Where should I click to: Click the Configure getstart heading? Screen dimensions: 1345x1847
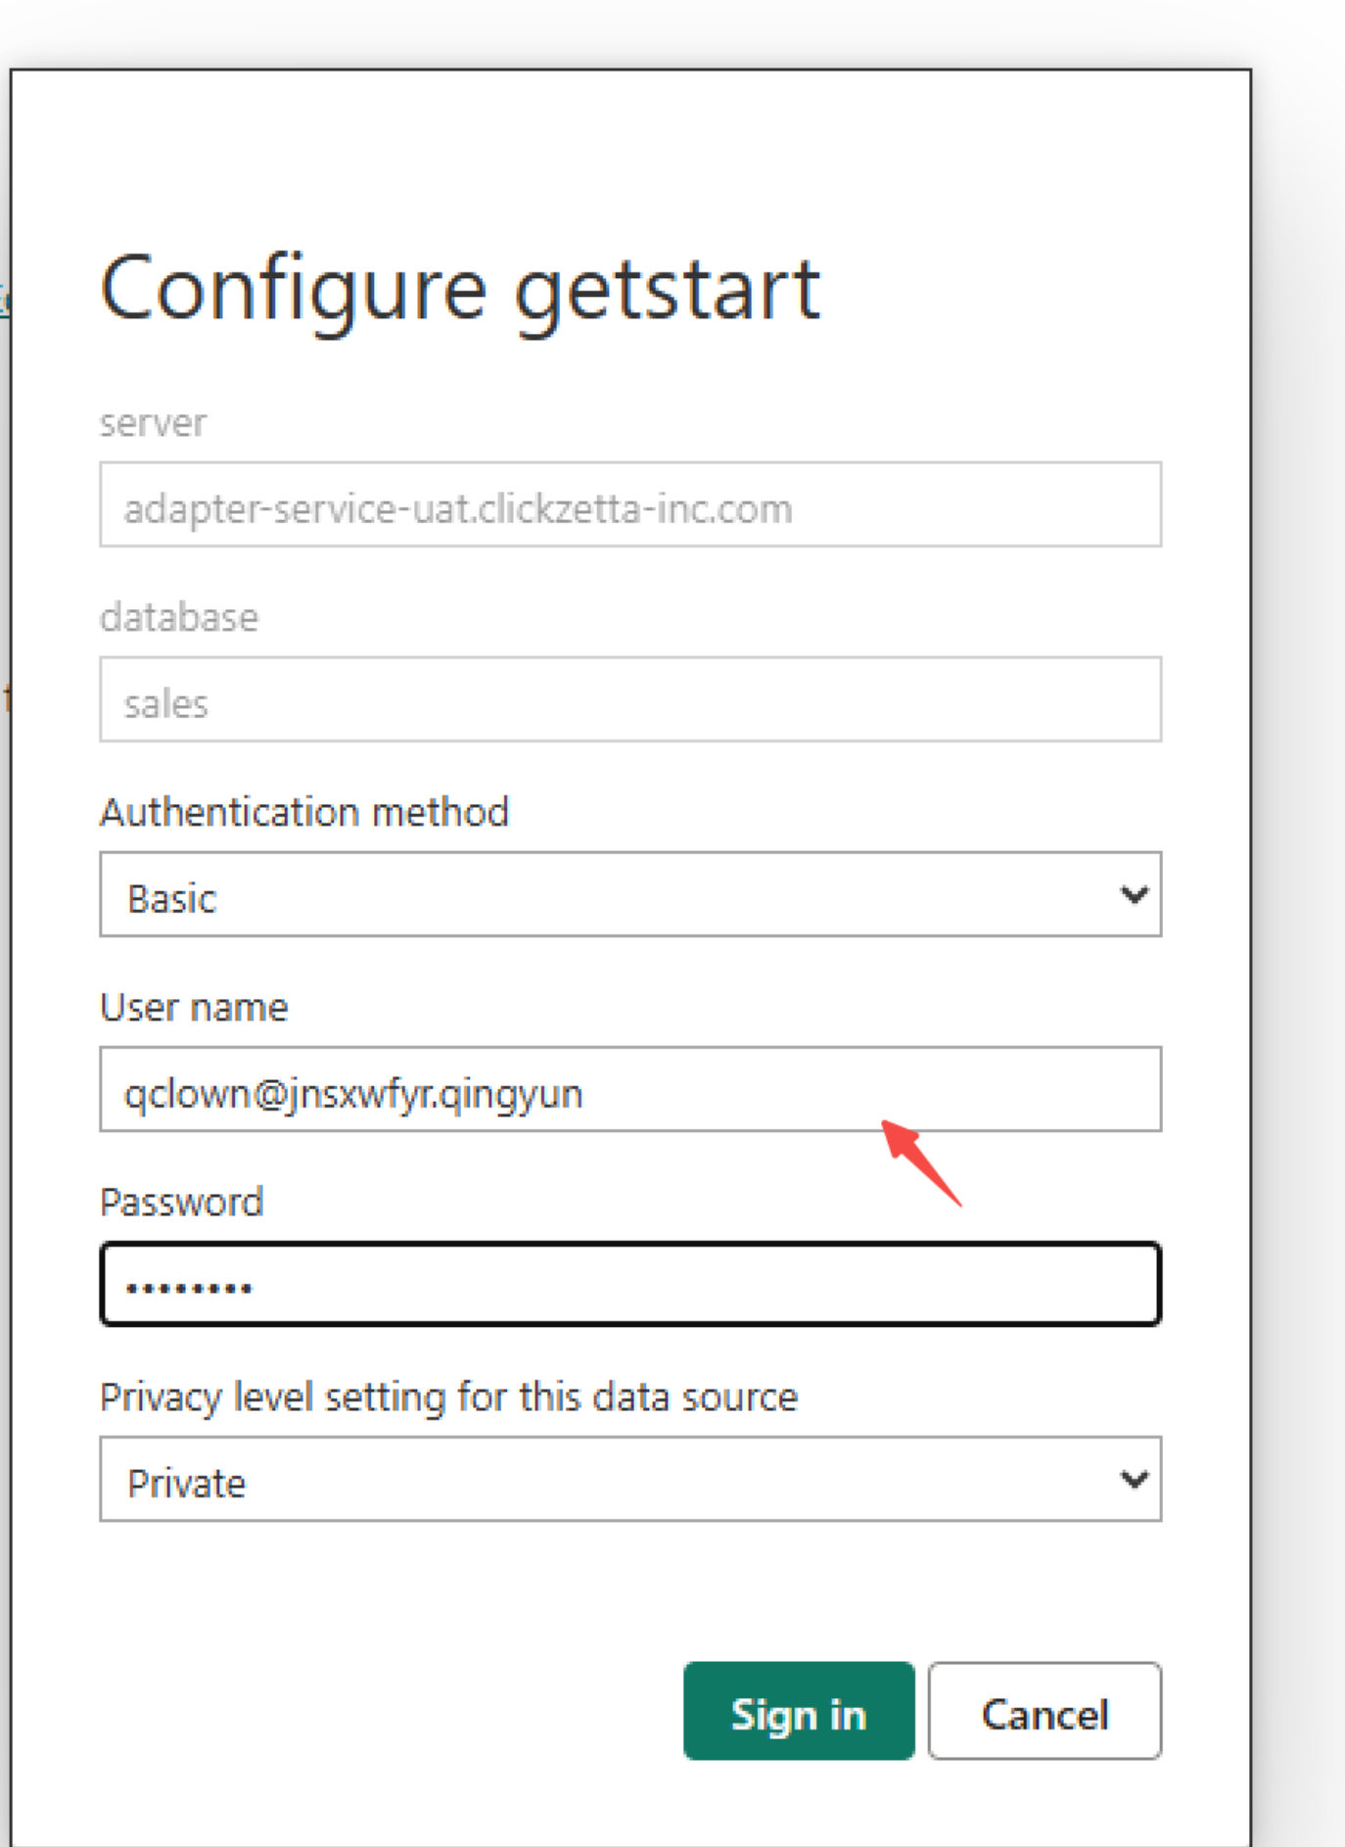[459, 289]
